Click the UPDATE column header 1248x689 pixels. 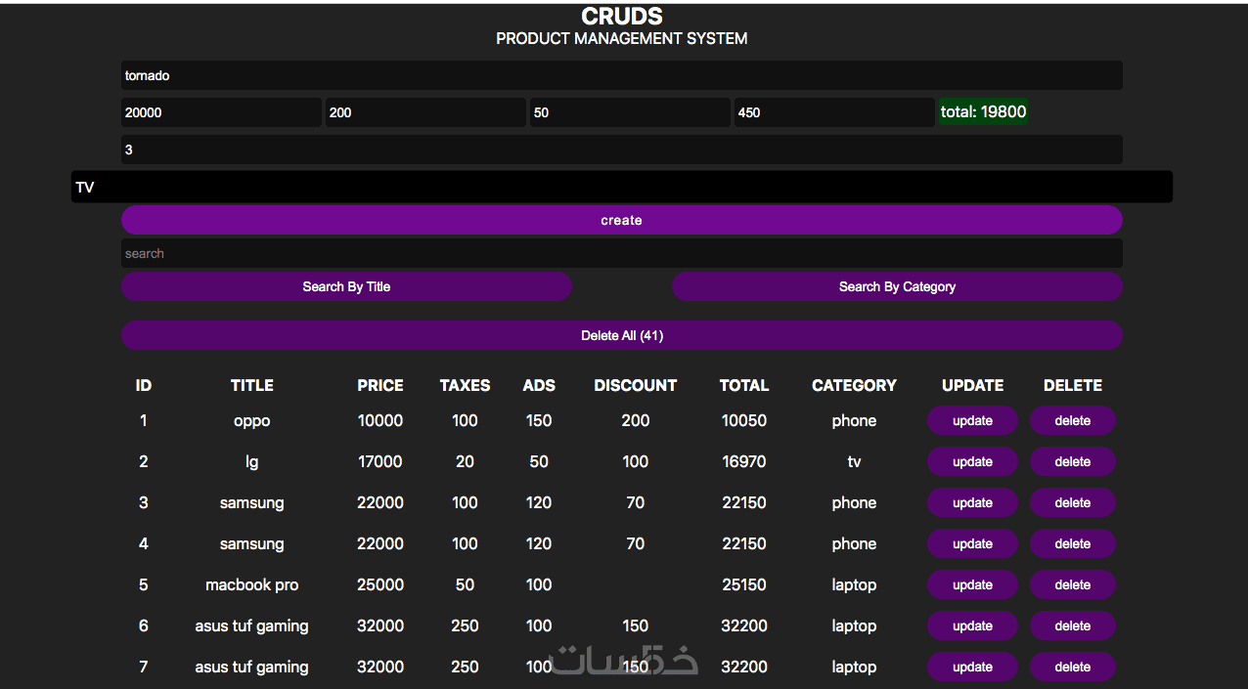click(972, 385)
